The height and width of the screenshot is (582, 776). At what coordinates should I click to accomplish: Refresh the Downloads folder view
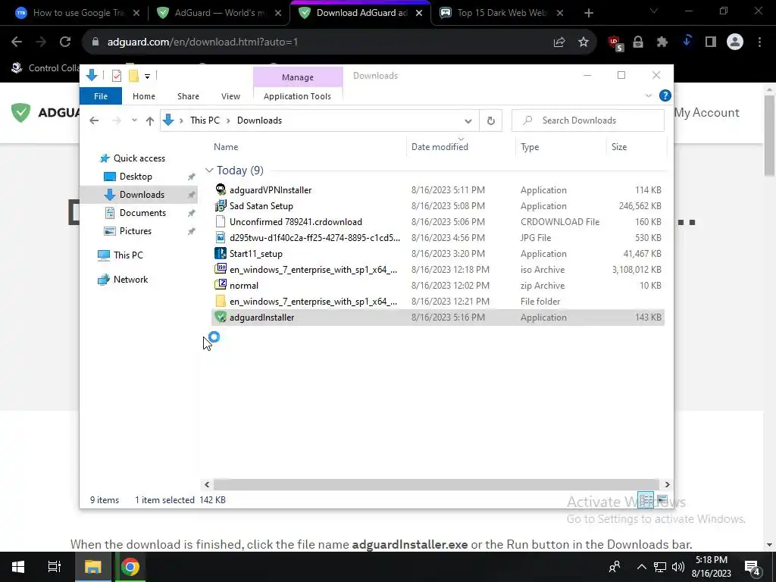[490, 120]
